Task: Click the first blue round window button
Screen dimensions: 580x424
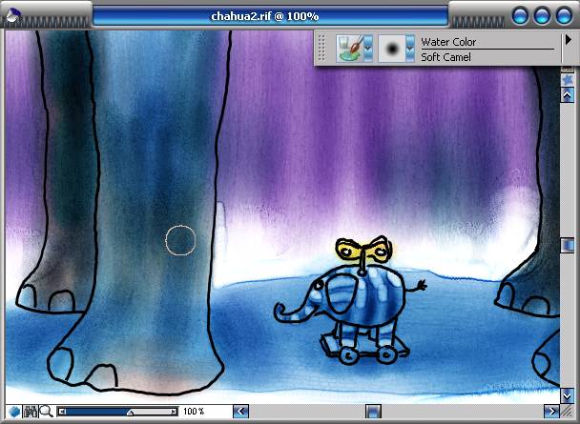Action: coord(520,16)
